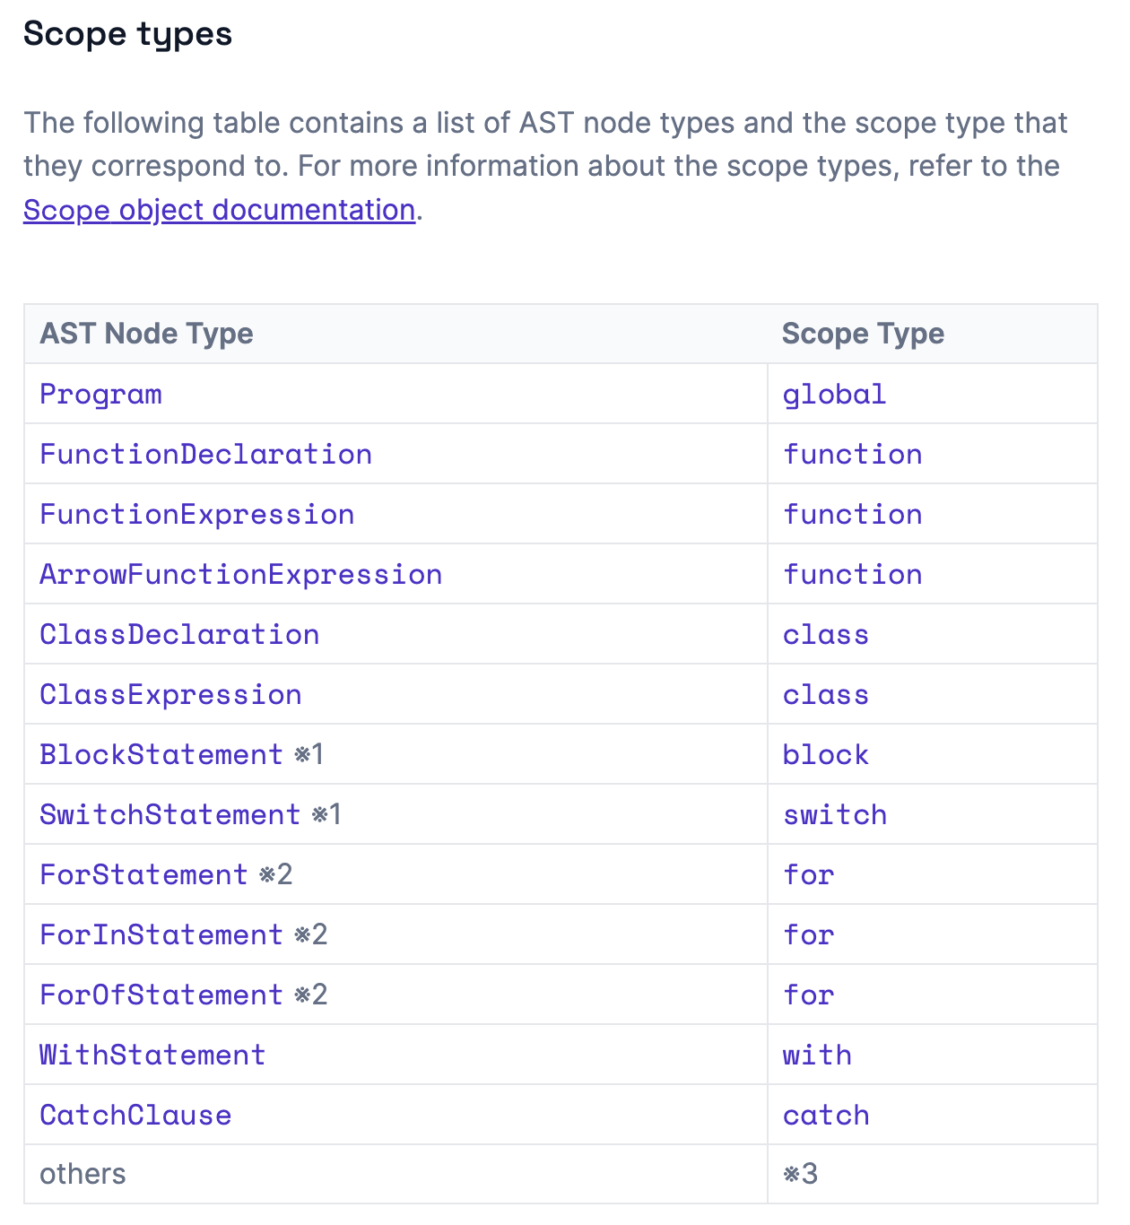
Task: Select the catch scope type value
Action: 826,1116
